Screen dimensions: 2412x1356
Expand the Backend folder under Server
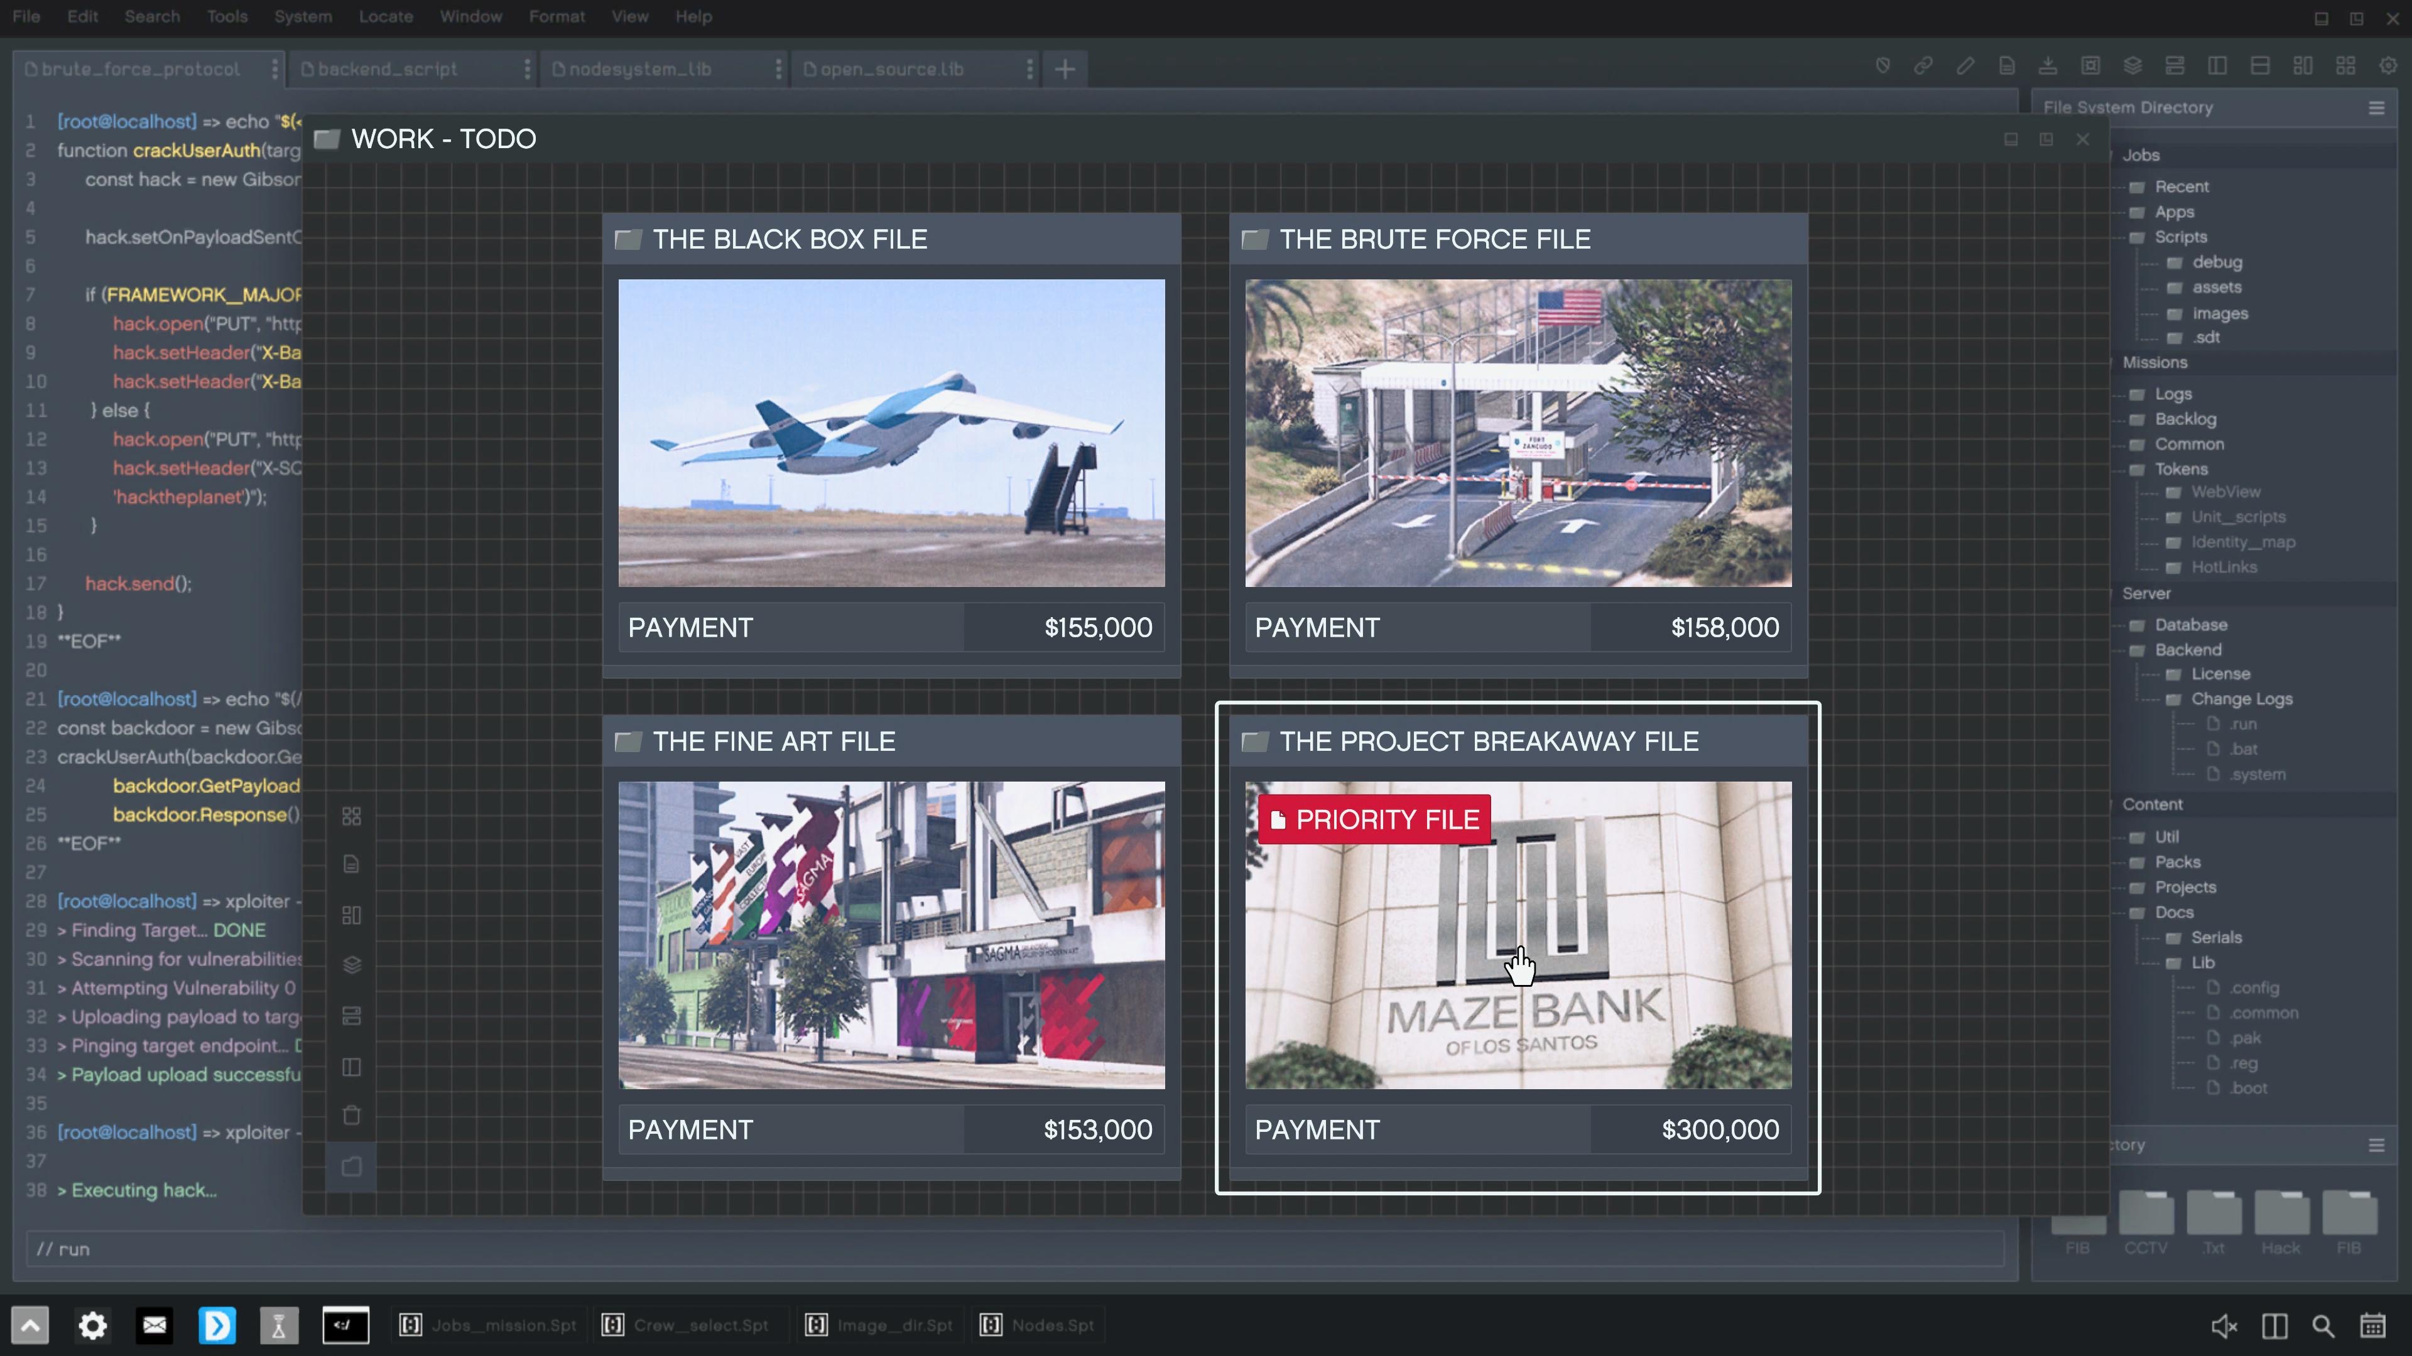pos(2187,650)
